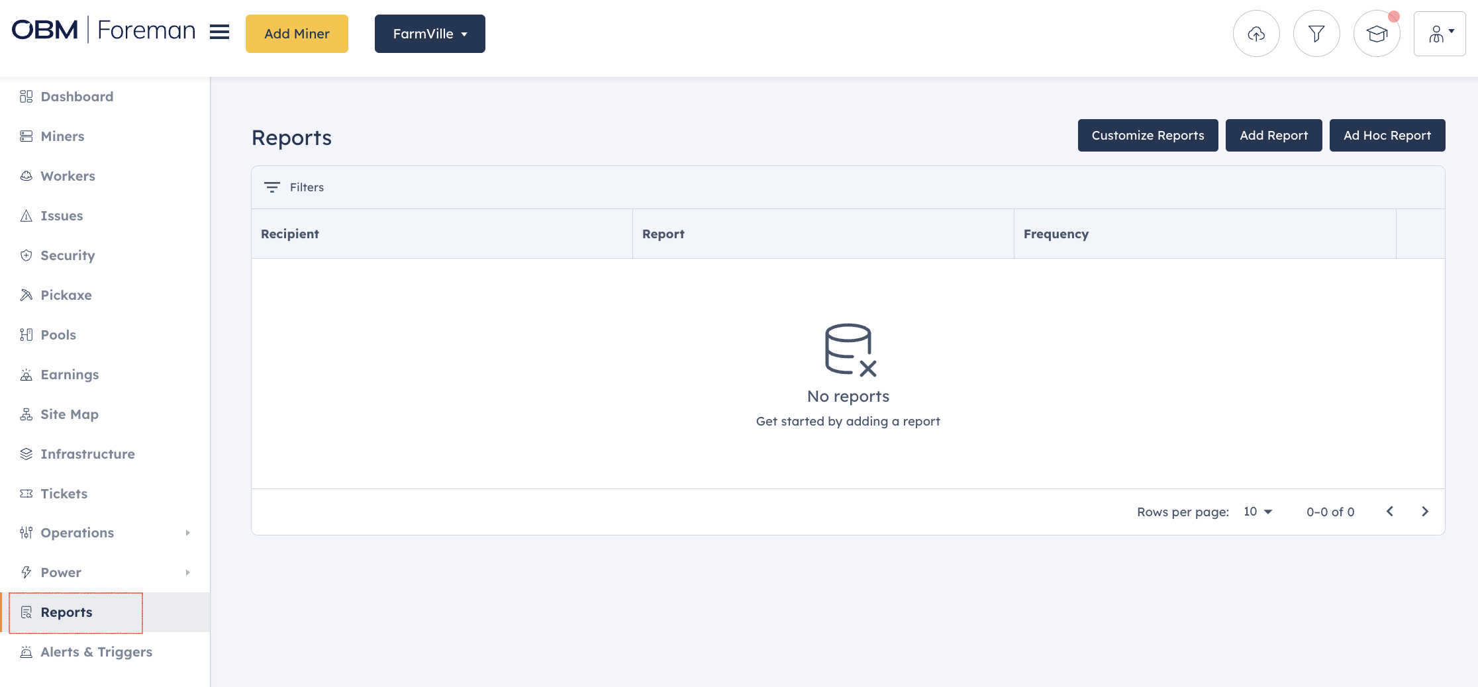
Task: Click the Issues warning triangle icon
Action: pos(26,216)
